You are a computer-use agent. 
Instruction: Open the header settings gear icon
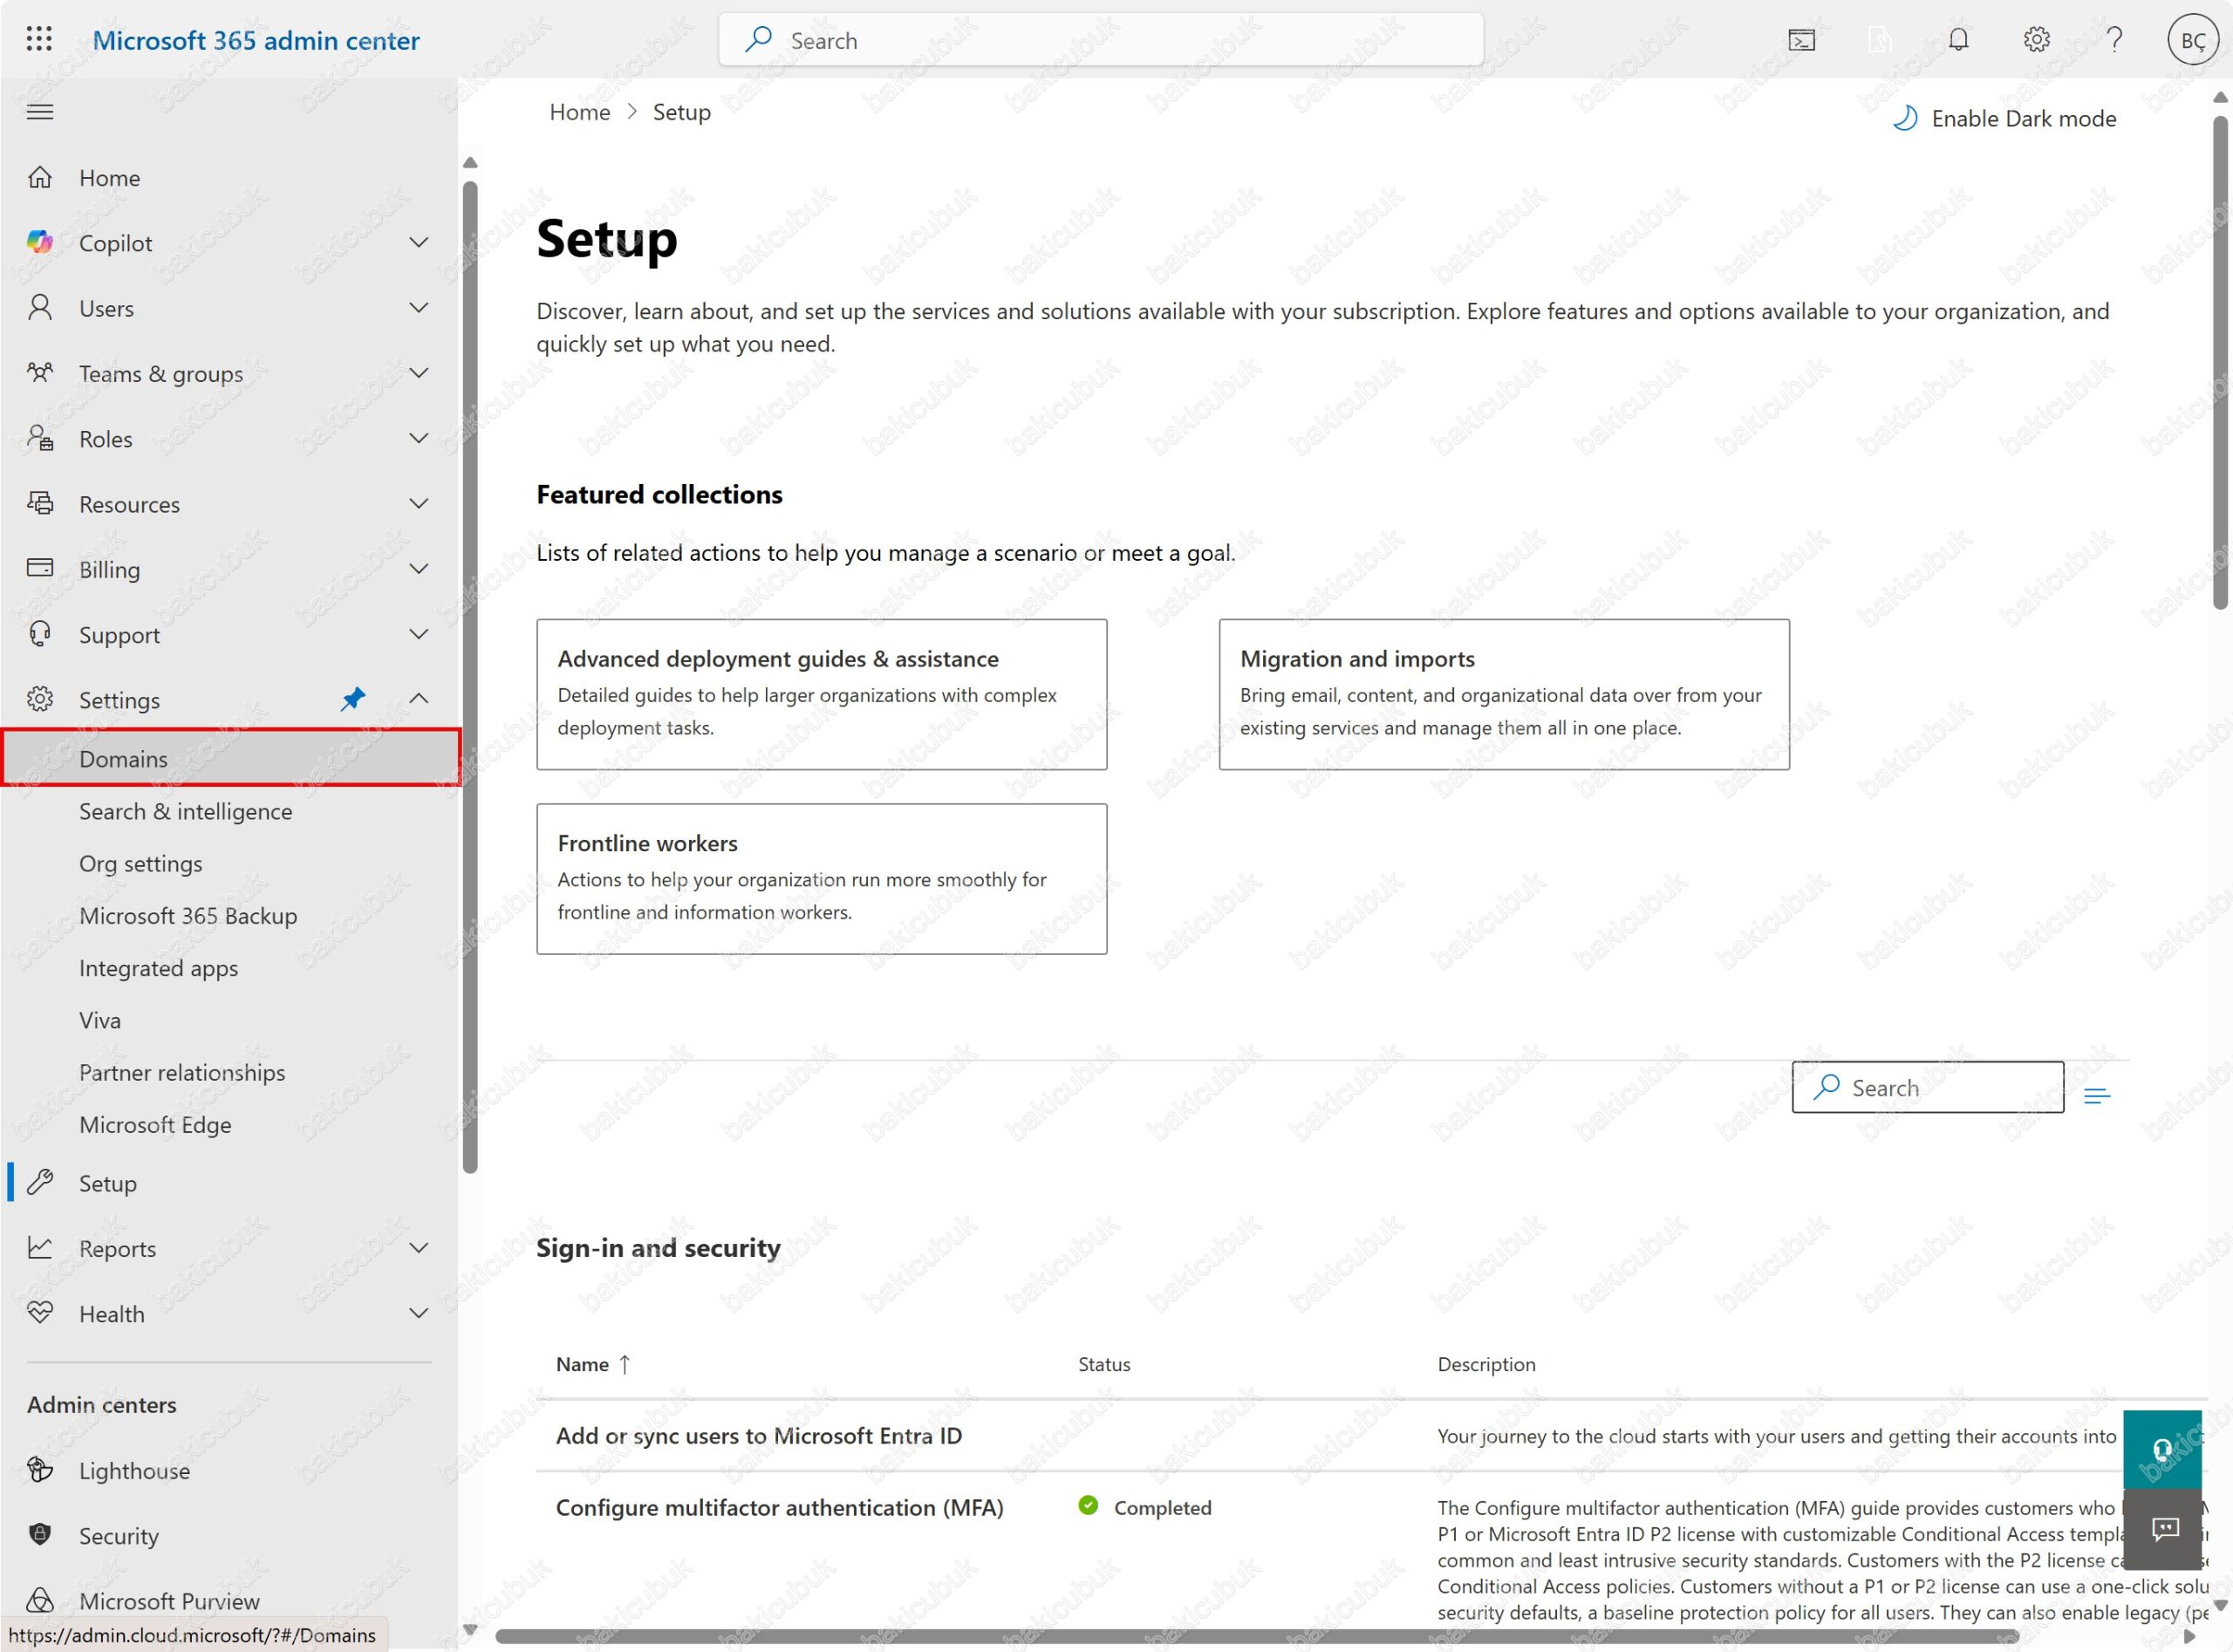2036,40
